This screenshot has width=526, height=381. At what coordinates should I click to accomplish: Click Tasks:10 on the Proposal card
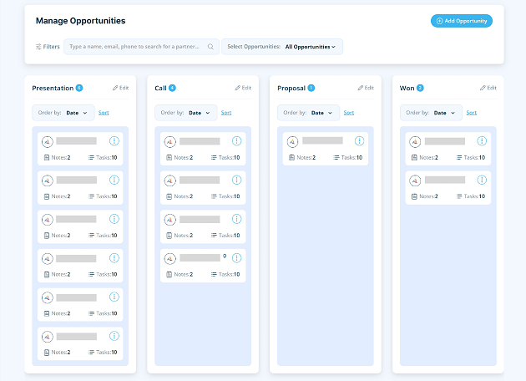pyautogui.click(x=348, y=157)
